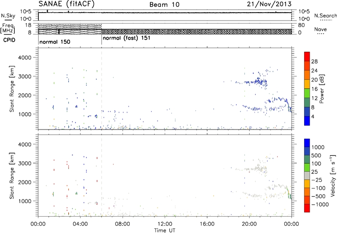Click the 4000 km tick in power panel
Screen dimensions: 337x233
[x=24, y=58]
